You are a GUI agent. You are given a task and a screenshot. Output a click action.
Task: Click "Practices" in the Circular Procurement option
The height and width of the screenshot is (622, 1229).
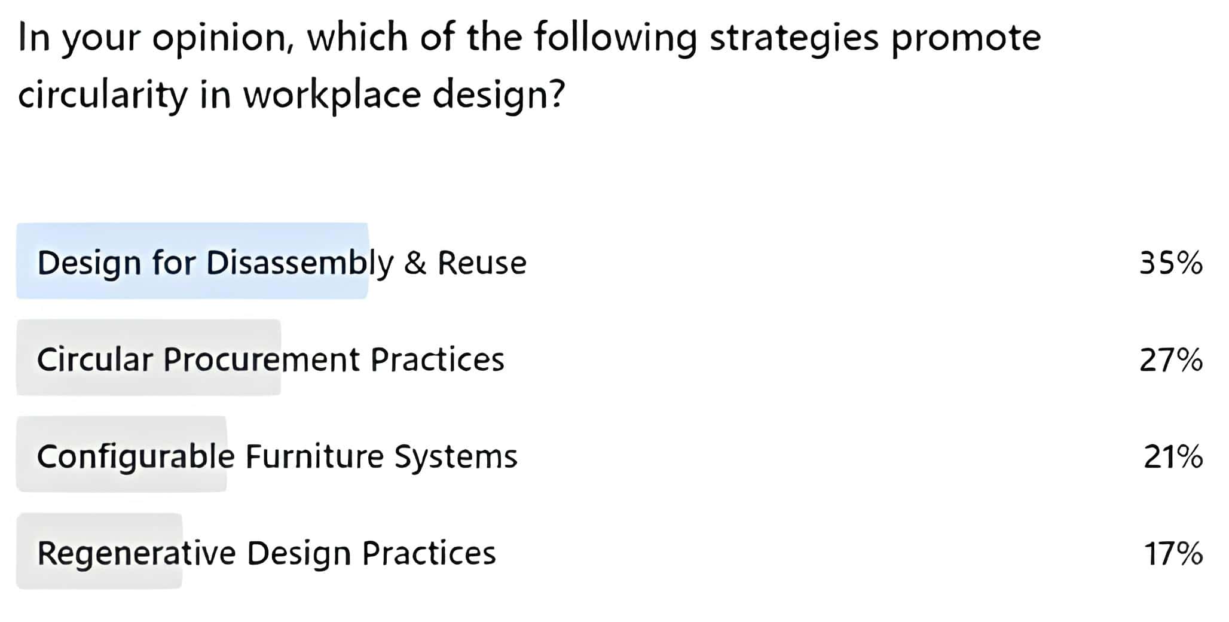tap(437, 359)
